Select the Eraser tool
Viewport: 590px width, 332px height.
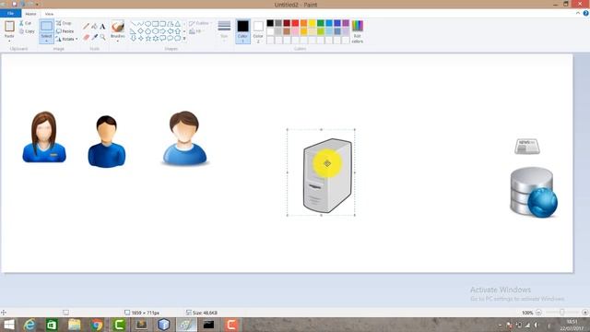tap(86, 37)
